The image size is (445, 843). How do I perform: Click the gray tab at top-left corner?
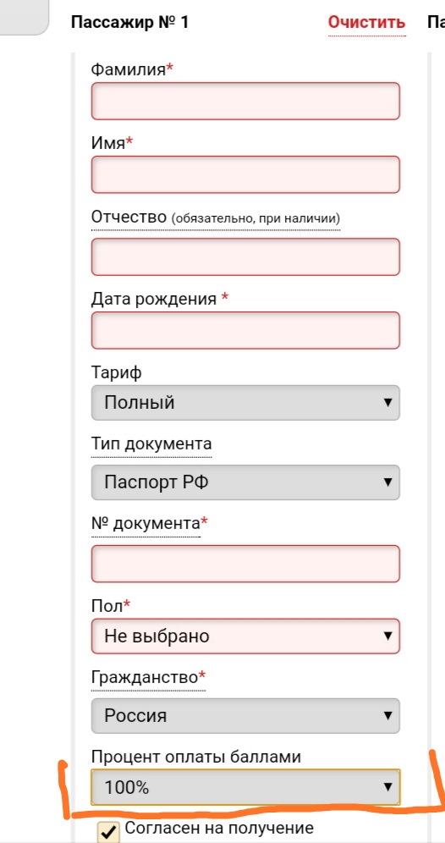coord(25,17)
